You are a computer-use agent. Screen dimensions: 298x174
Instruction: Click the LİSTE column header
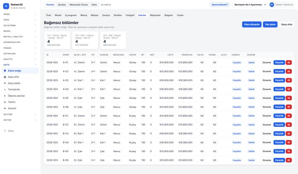171,55
